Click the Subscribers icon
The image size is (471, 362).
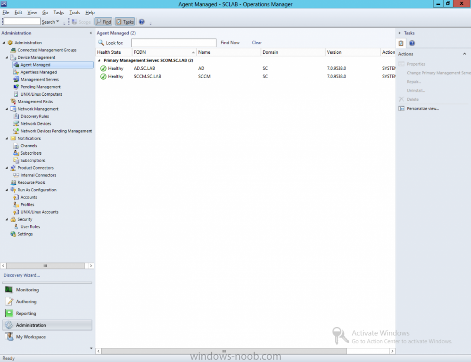point(16,153)
